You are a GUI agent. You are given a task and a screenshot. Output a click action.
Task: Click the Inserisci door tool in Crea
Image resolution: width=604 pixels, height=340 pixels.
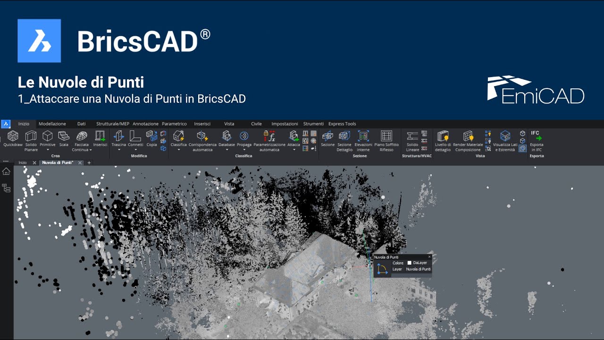coord(100,139)
